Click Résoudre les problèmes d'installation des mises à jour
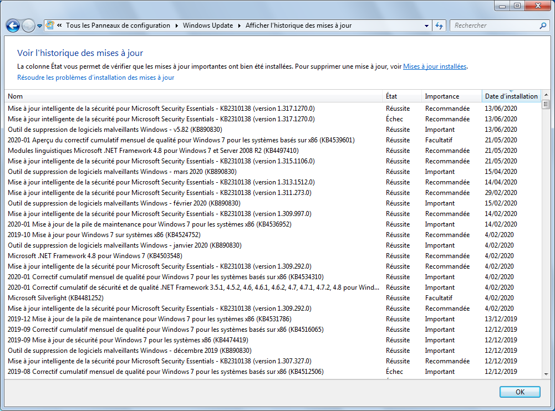555x411 pixels. pos(96,78)
